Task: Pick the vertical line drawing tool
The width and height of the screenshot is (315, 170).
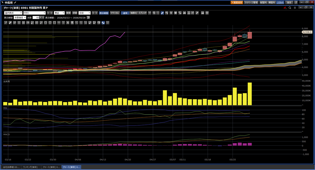Action: [63, 23]
